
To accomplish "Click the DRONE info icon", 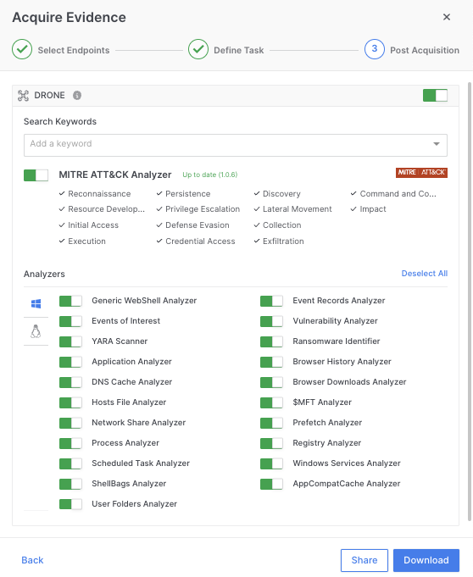I will (x=77, y=95).
